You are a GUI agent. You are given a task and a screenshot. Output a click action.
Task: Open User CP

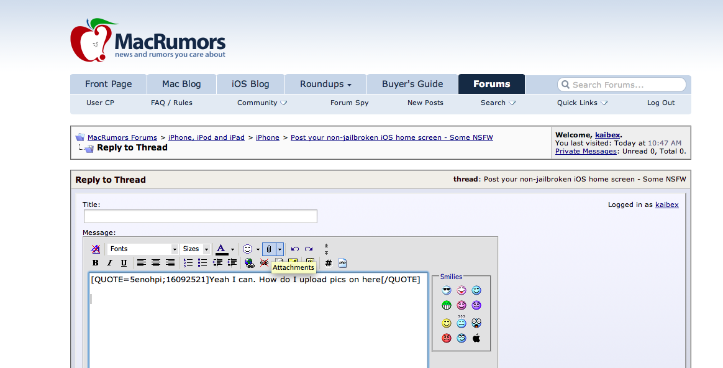[100, 103]
